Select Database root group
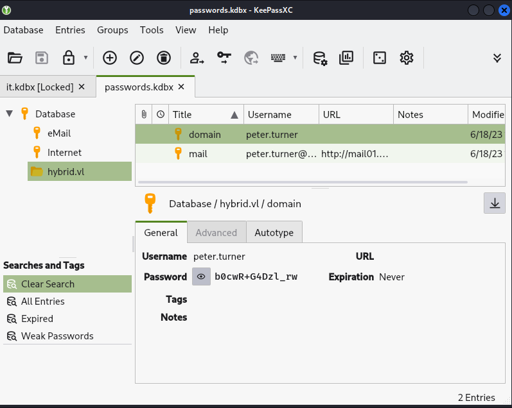This screenshot has width=512, height=408. click(55, 114)
